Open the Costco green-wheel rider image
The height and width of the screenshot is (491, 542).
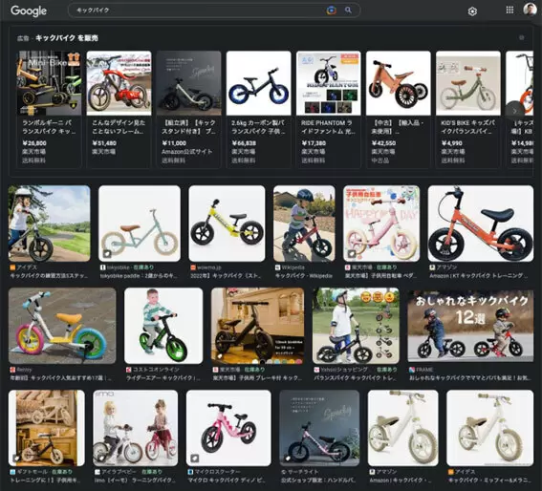163,326
